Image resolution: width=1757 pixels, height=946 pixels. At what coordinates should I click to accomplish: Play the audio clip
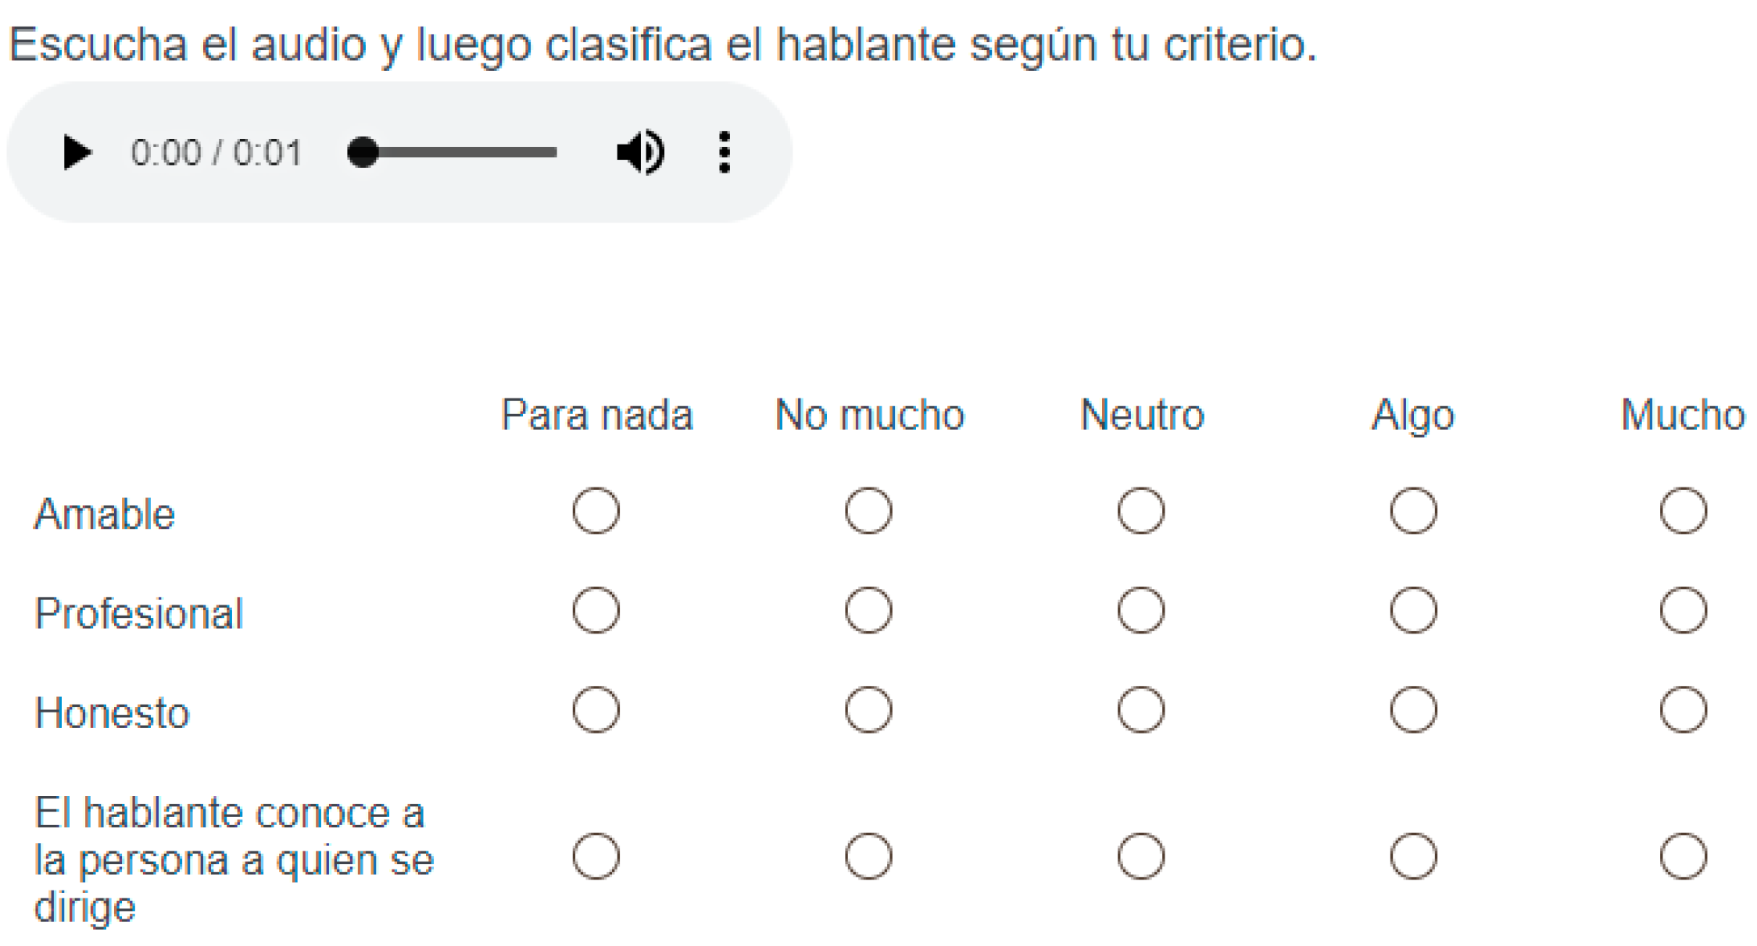tap(77, 152)
